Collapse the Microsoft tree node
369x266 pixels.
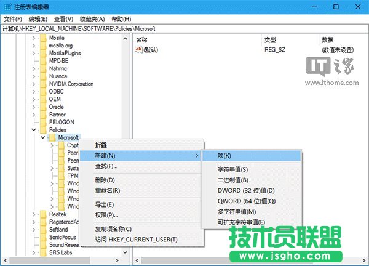(43, 137)
